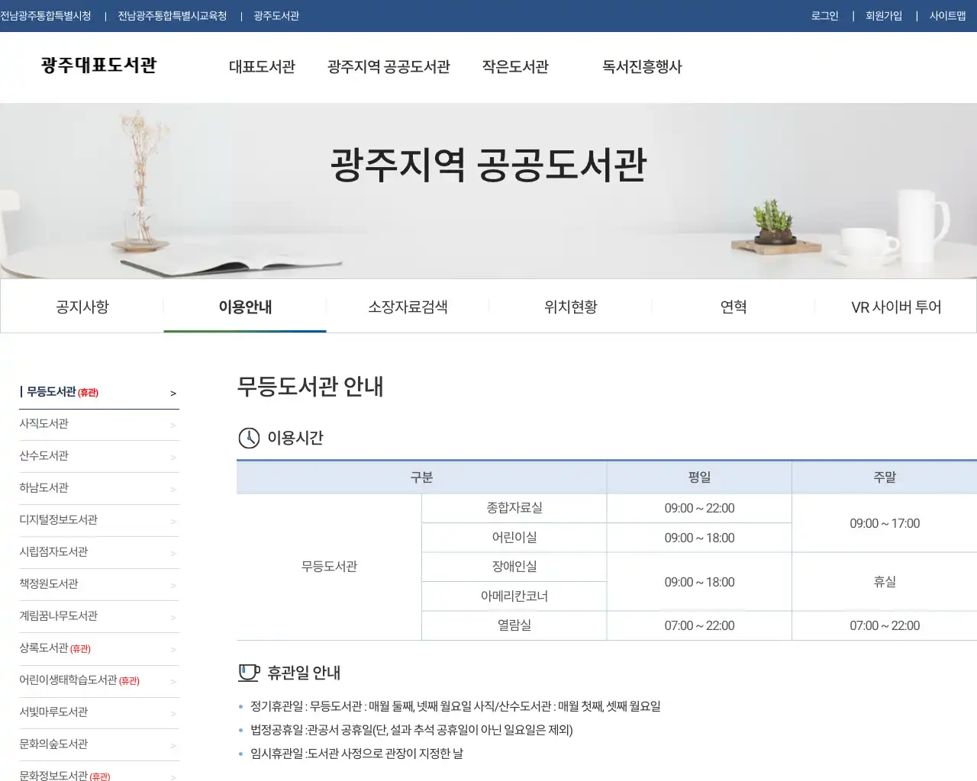This screenshot has height=781, width=977.
Task: Go to the 연혁 tab
Action: click(733, 307)
